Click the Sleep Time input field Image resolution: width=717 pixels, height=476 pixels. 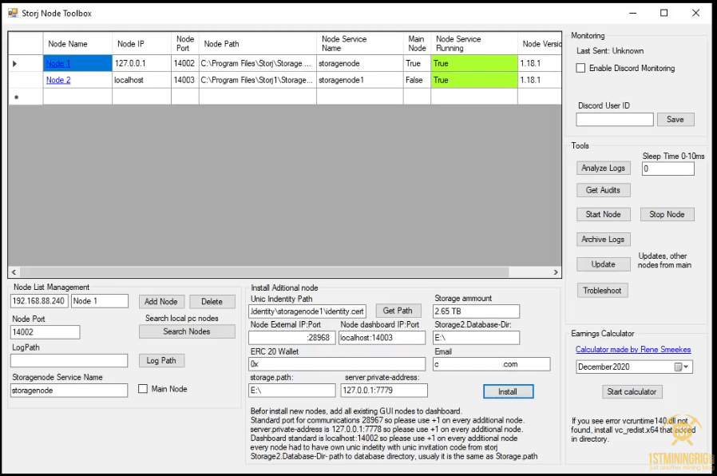point(668,169)
